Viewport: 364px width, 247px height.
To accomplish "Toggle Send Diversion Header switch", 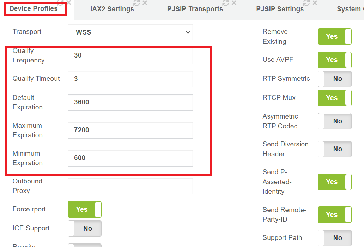I will point(334,149).
